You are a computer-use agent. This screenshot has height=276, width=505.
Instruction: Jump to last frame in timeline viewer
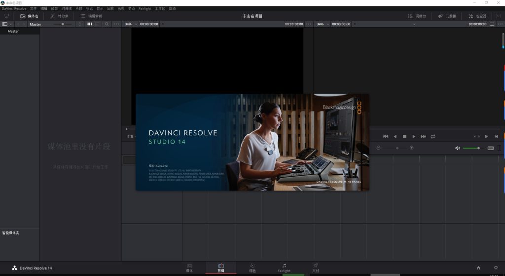tap(424, 136)
